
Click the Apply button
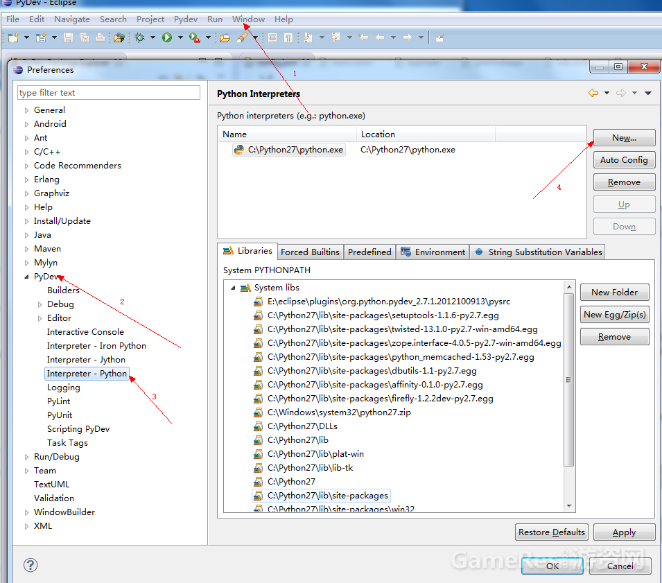pos(624,532)
